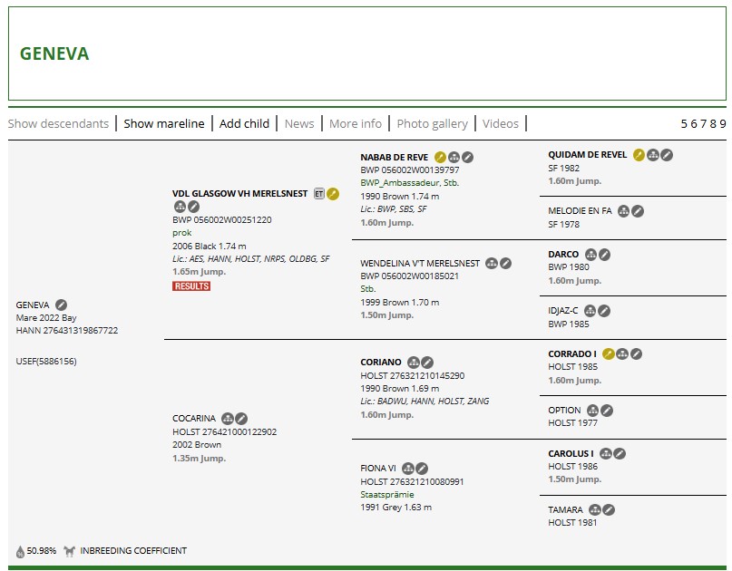Click the inbreeding coefficient horse icon
The image size is (732, 571).
[69, 550]
